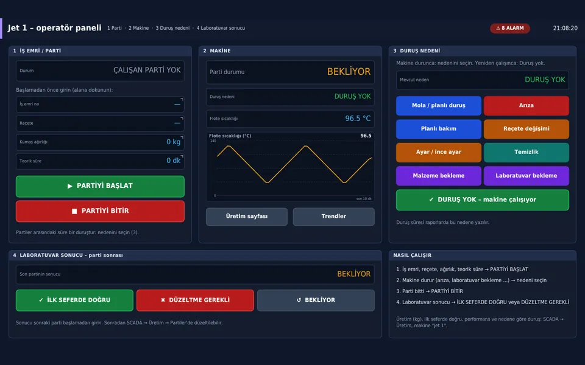
Task: Choose the teal Temizlik reason
Action: click(x=526, y=152)
